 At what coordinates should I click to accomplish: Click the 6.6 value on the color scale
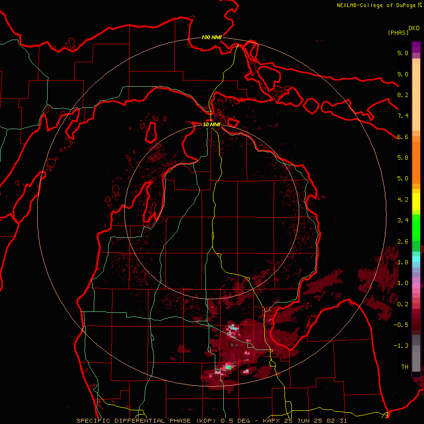point(403,137)
